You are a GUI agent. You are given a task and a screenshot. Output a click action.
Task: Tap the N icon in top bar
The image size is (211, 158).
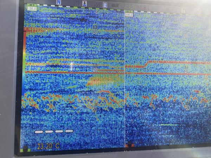(59, 2)
